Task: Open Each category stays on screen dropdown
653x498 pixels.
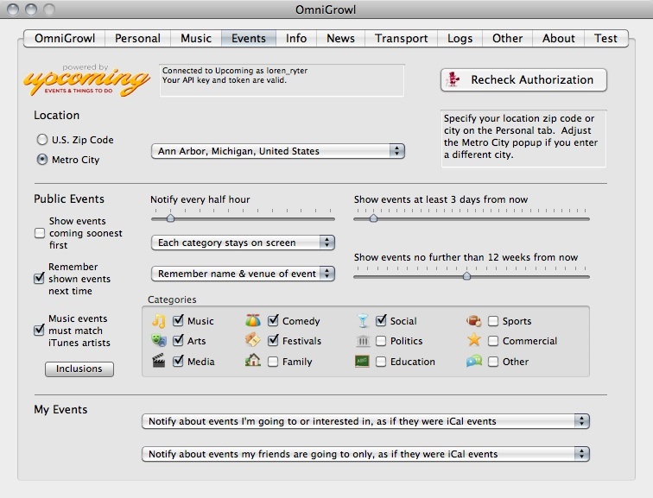Action: point(243,243)
